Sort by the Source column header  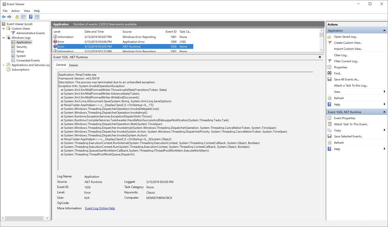pyautogui.click(x=142, y=32)
